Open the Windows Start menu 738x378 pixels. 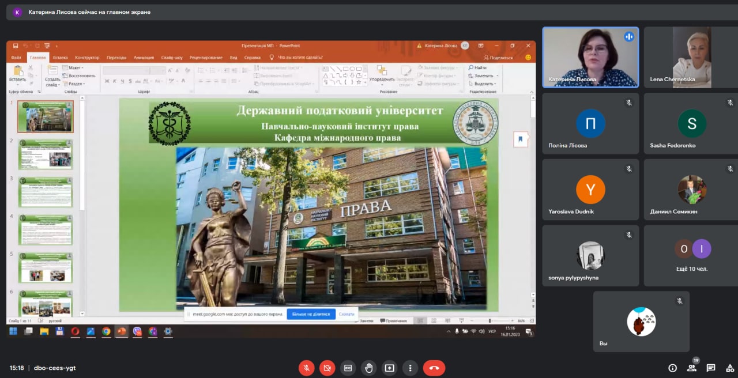pyautogui.click(x=13, y=331)
